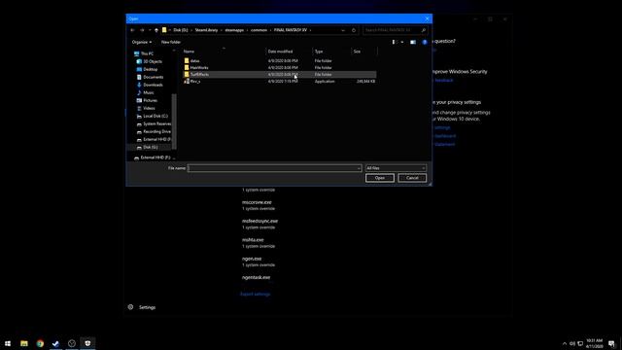Select the datas folder
622x350 pixels.
pos(194,60)
